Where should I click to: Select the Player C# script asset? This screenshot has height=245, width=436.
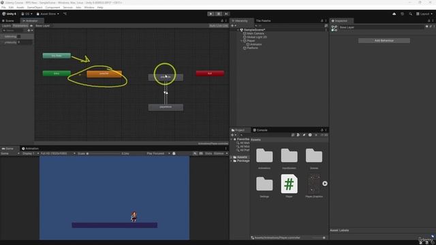click(289, 184)
